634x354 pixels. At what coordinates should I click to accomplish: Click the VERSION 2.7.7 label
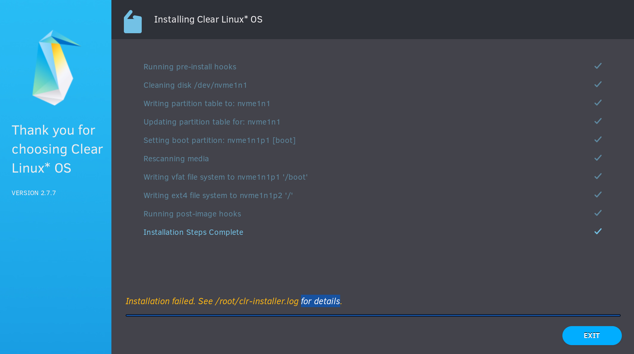coord(34,193)
